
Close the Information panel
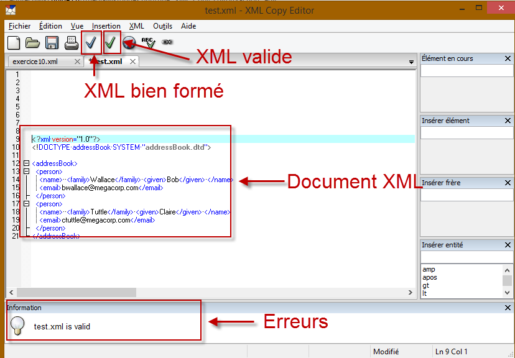pos(508,308)
